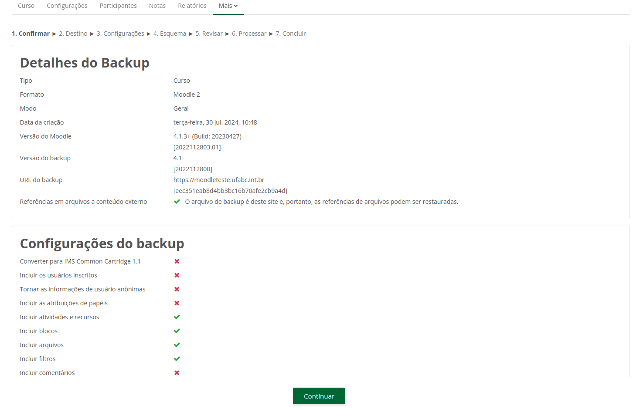Click the arrow between Destino and Configurações steps
The width and height of the screenshot is (633, 409).
[91, 33]
